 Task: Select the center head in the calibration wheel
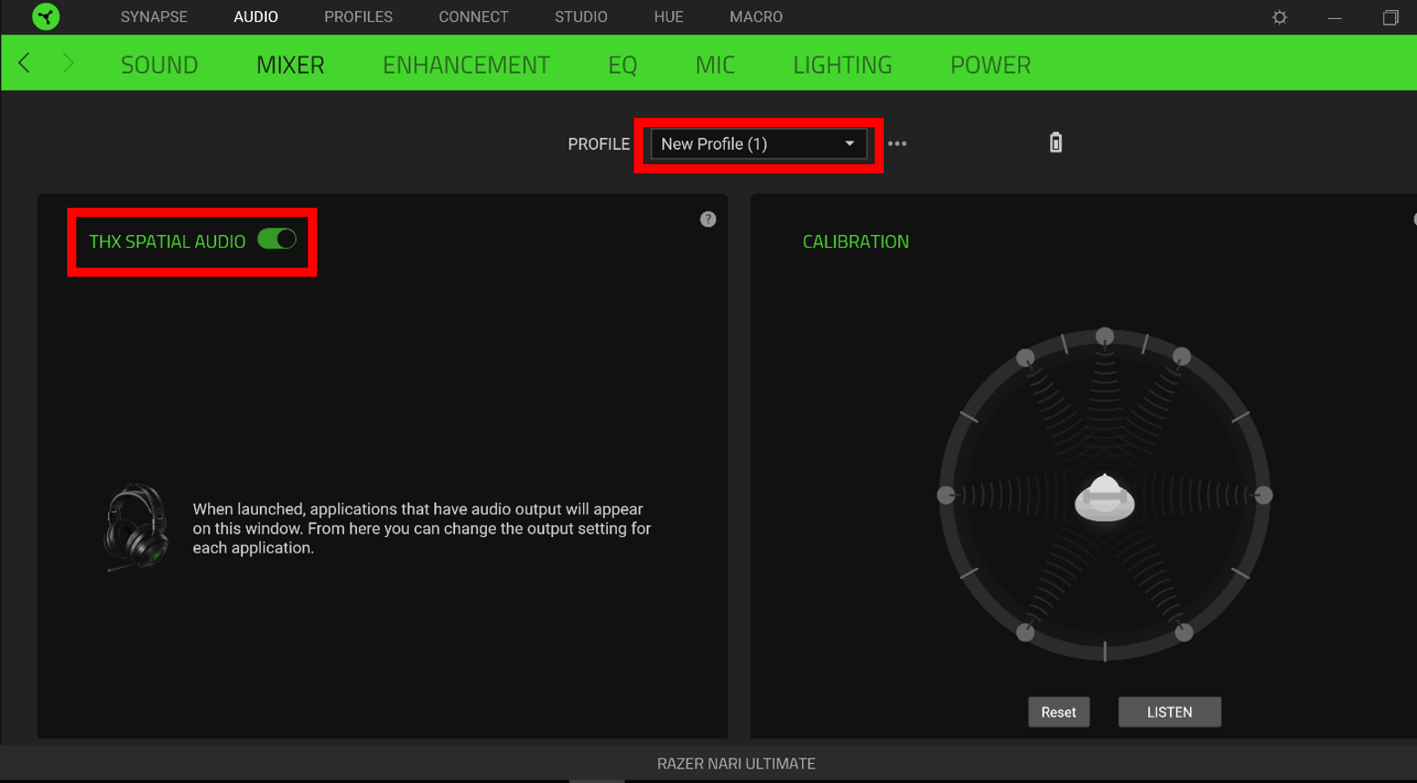1105,497
